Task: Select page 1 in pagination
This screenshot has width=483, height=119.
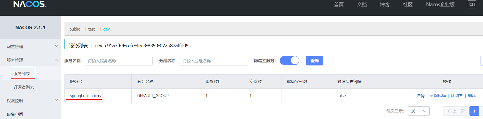Action: tap(474, 111)
